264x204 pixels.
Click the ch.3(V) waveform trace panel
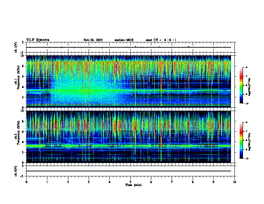(x=130, y=171)
